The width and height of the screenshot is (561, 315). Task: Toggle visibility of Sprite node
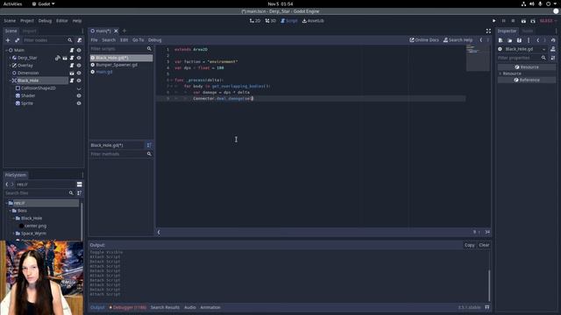(79, 103)
